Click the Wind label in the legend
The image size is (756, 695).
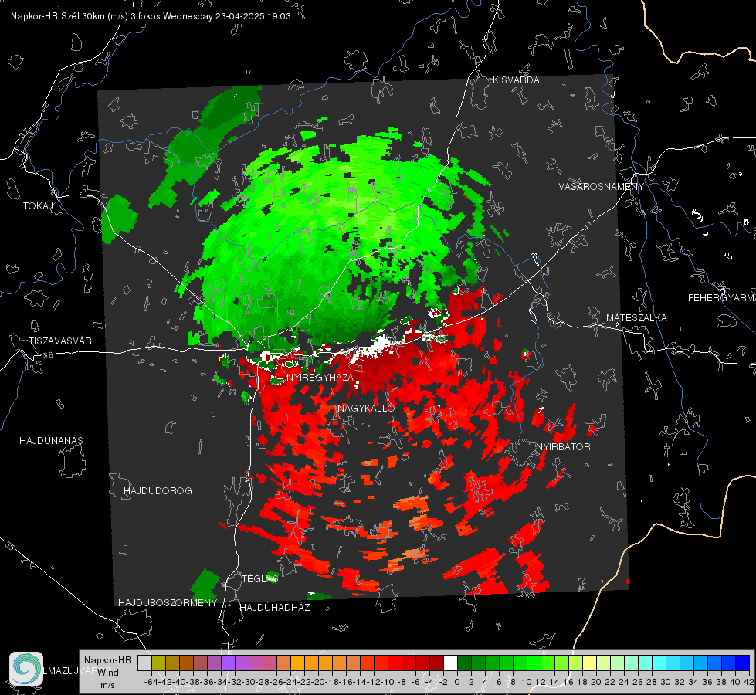tap(108, 673)
